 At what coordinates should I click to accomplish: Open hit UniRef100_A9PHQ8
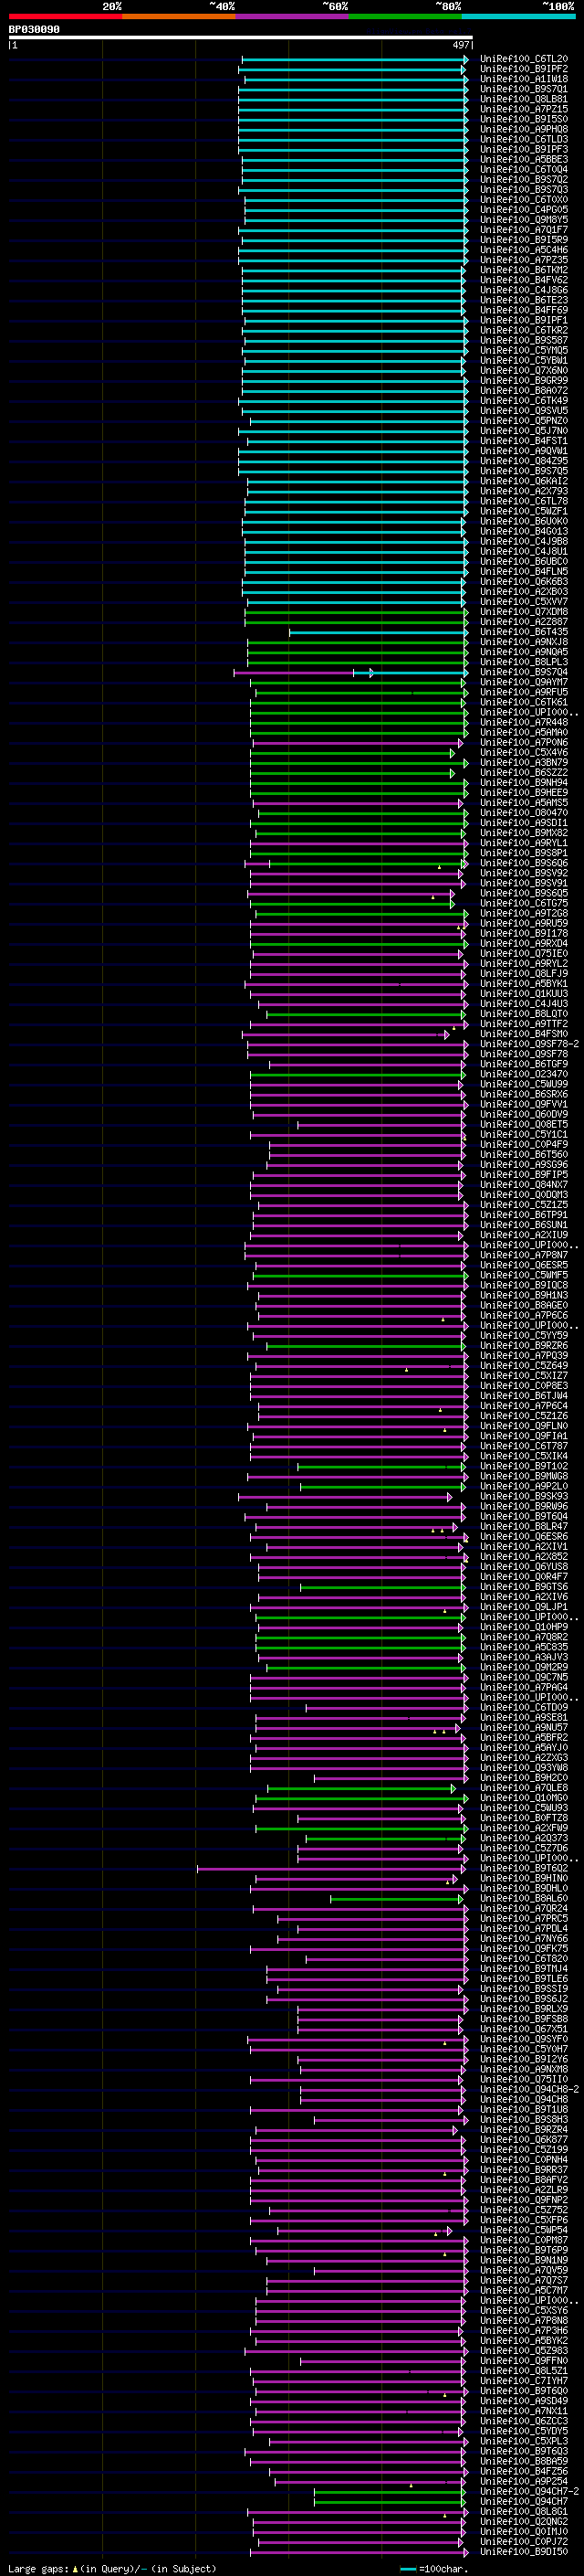pos(524,129)
